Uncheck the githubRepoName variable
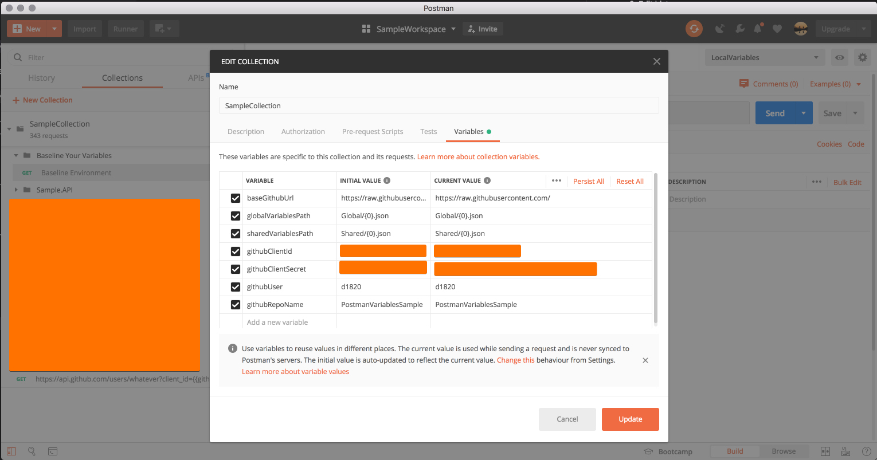Viewport: 877px width, 460px height. 235,305
